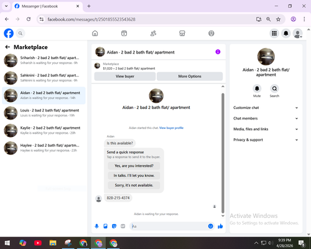Click the Facebook logo icon

click(9, 33)
